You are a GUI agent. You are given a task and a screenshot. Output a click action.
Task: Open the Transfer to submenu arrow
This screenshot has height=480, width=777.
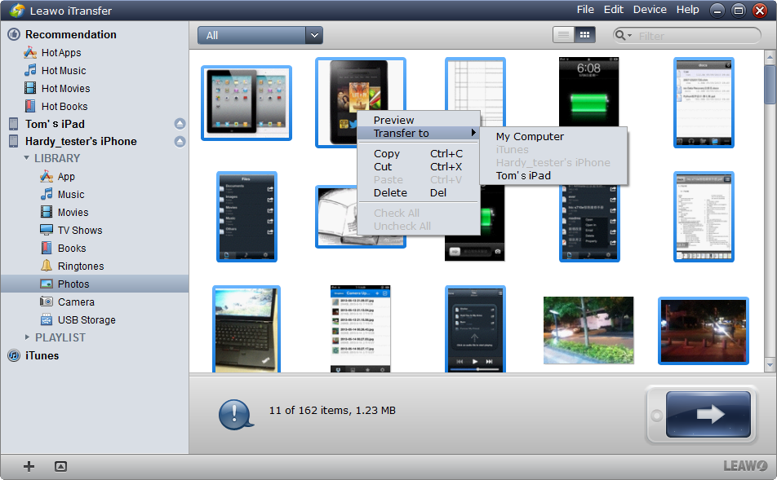pos(473,133)
